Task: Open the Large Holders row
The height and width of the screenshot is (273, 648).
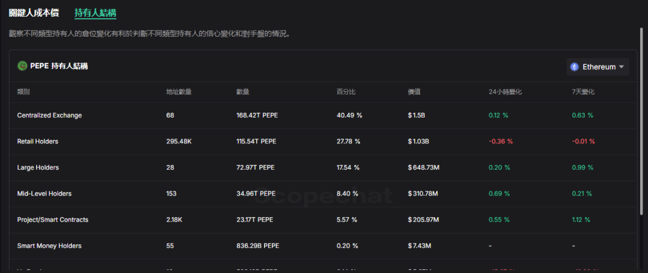Action: pyautogui.click(x=38, y=168)
